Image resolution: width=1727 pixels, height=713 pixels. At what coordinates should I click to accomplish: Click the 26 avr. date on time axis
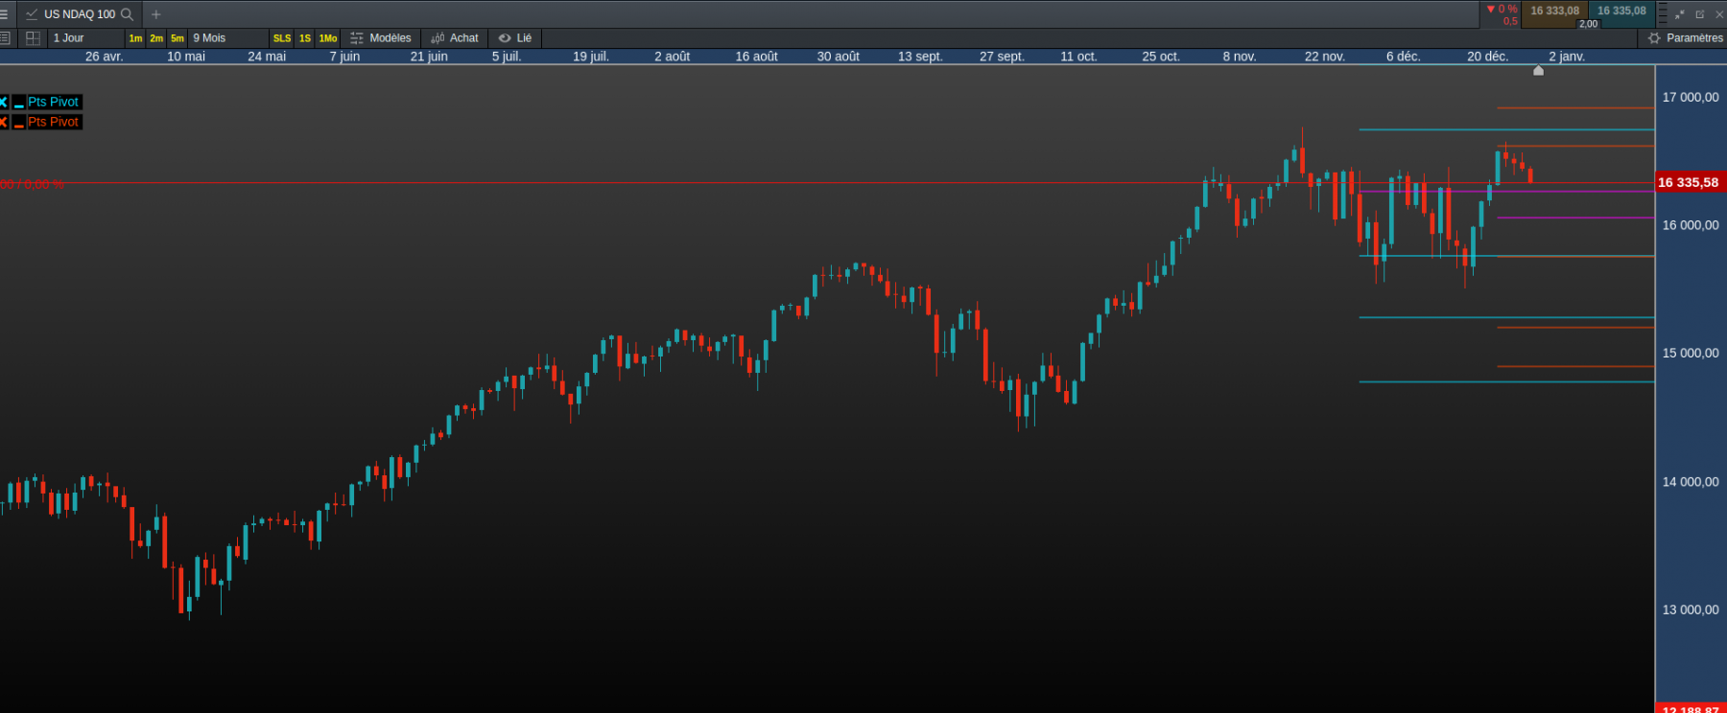104,57
